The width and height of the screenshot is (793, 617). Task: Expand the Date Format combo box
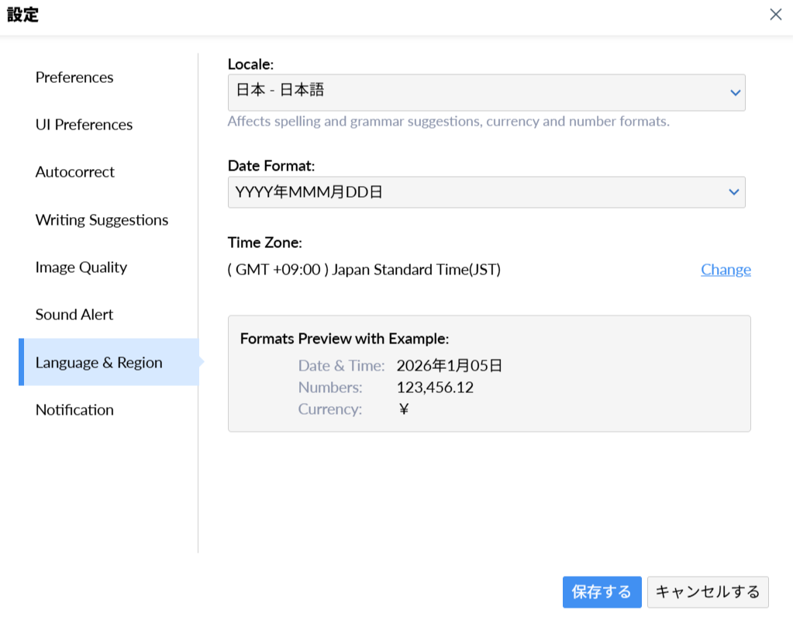[x=473, y=192]
